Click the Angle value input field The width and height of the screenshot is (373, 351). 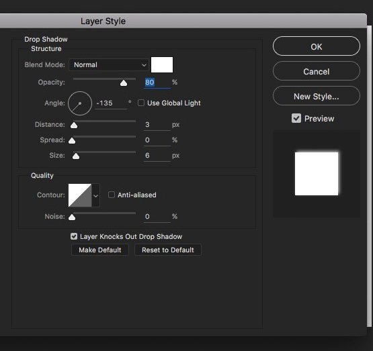pos(111,103)
